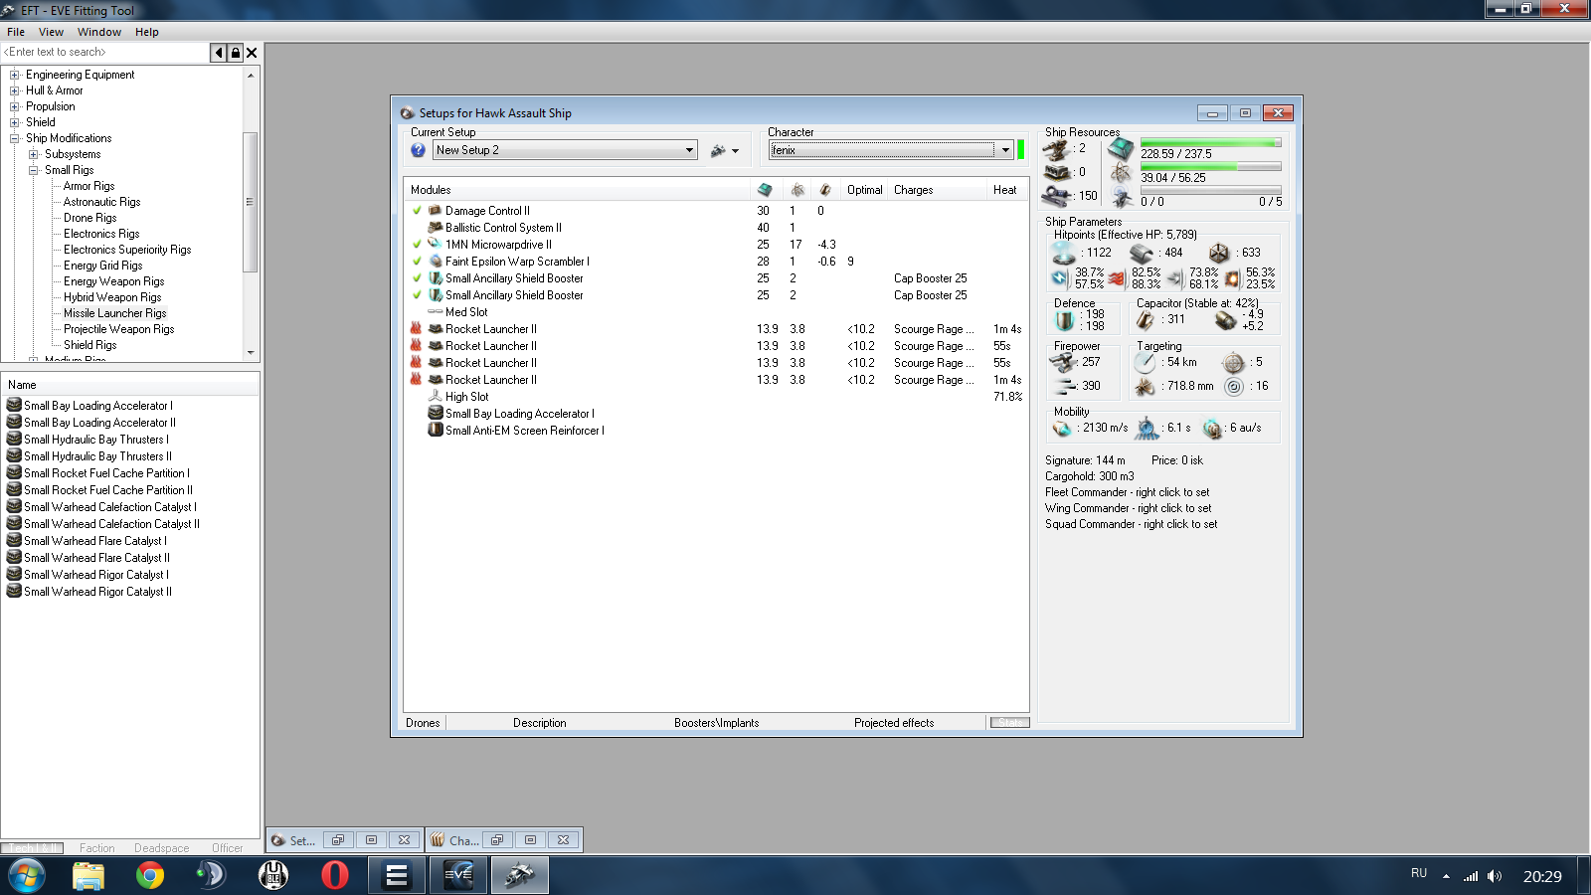Click the warp speed icon in Mobility
Viewport: 1591px width, 895px height.
pyautogui.click(x=1212, y=428)
